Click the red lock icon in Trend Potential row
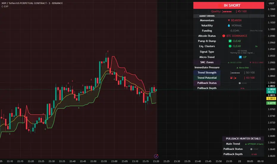277x164 pixels. (232, 78)
